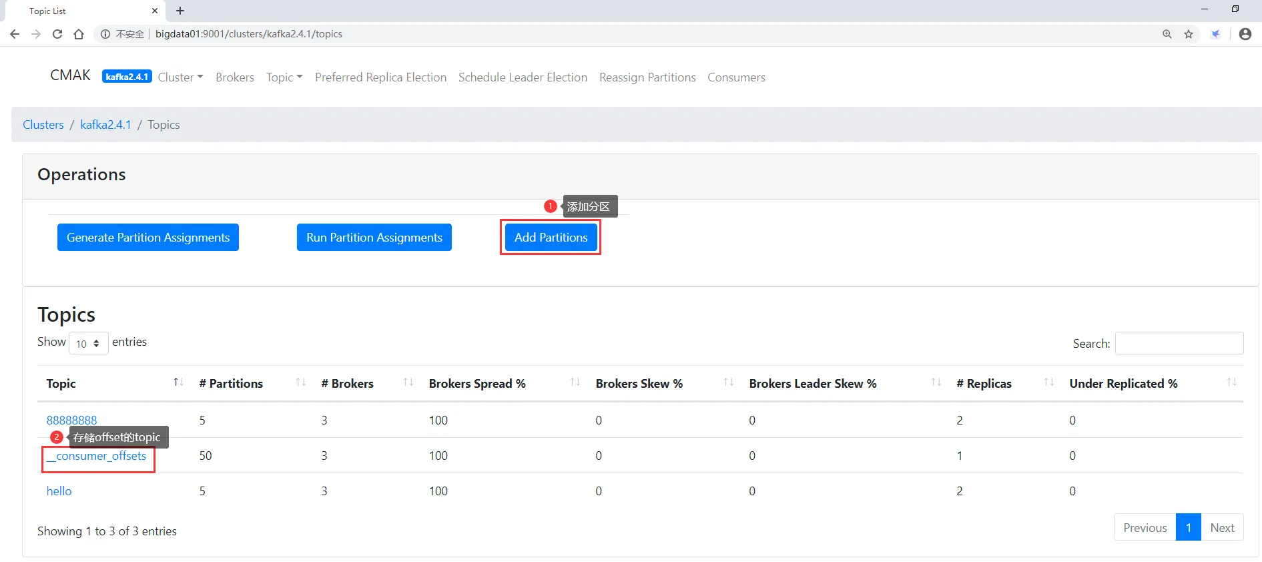Click 'Showing 1 to 3 of 3 entries'
The image size is (1262, 562).
pos(107,531)
